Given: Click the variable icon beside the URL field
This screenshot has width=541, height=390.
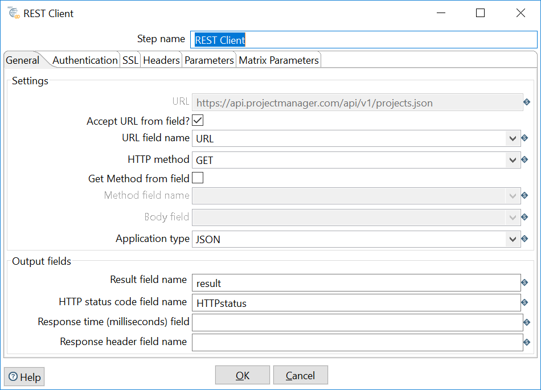Looking at the screenshot, I should [526, 102].
